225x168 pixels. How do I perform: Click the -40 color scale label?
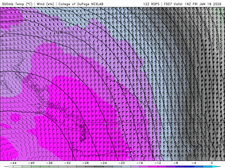(x=31, y=163)
